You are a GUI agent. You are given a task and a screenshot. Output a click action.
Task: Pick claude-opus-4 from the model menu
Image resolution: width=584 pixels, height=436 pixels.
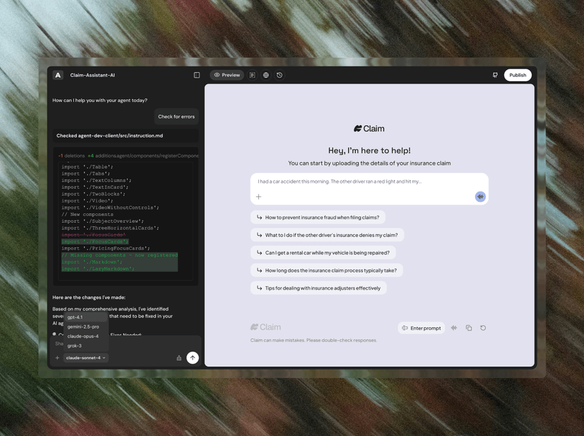click(x=83, y=336)
